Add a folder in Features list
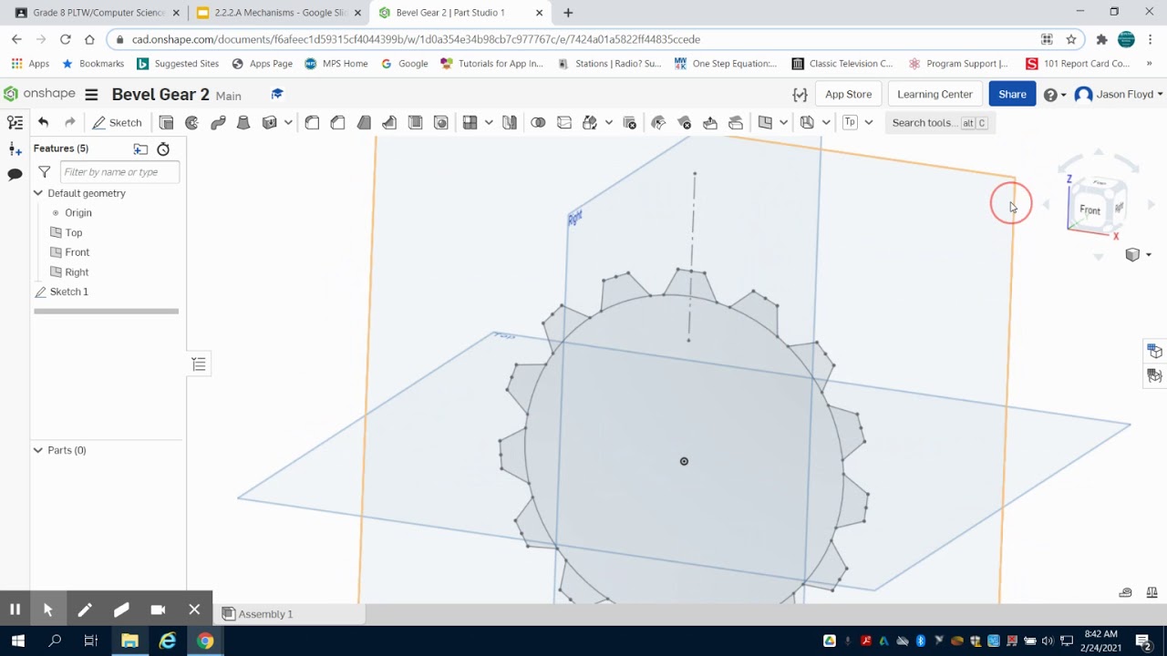The image size is (1167, 656). coord(140,149)
